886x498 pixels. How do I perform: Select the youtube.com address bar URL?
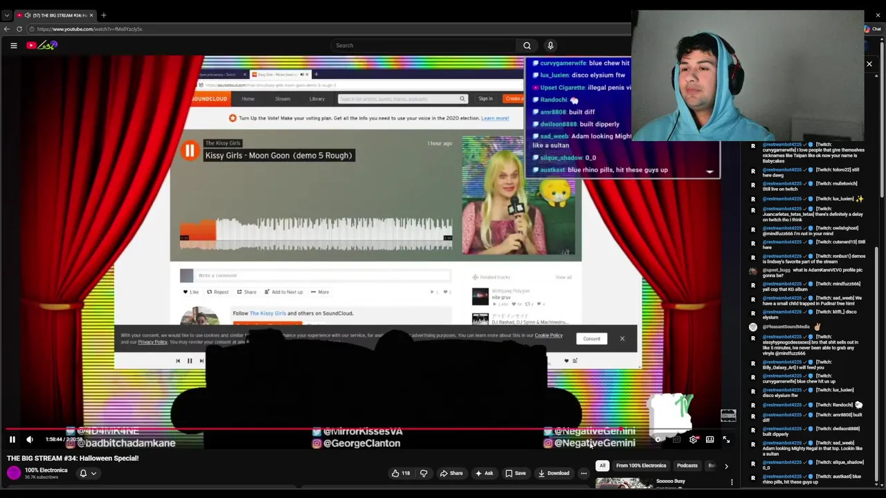point(90,29)
